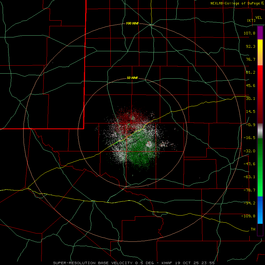Click the -47.6 velocity scale value
Viewport: 265px width, 265px height.
click(249, 164)
